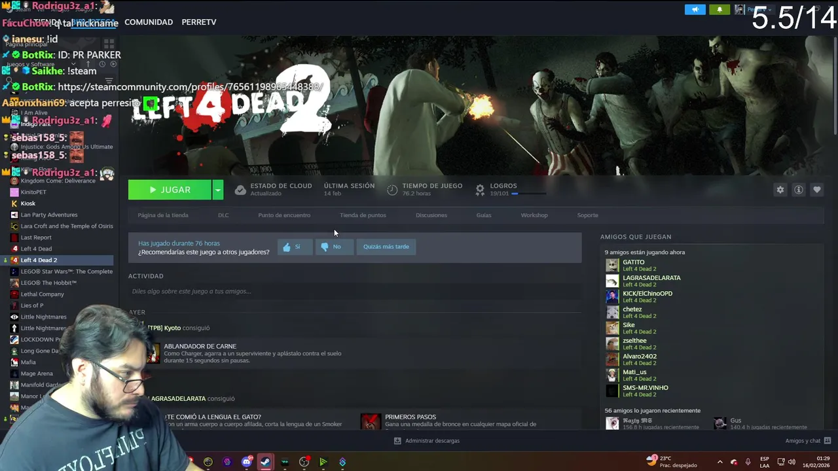This screenshot has height=471, width=838.
Task: Click Steam icon in Windows taskbar
Action: coord(265,462)
